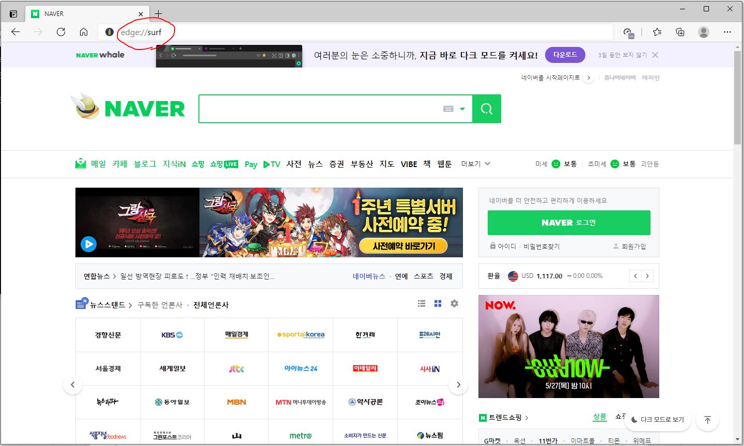Show previous exchange rate item
Screen dimensions: 744x446
tap(636, 276)
